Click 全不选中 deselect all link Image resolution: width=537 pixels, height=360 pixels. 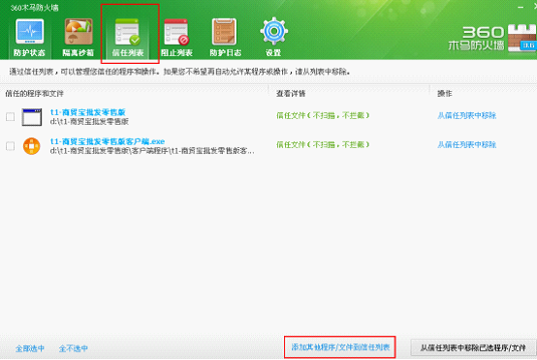(74, 348)
